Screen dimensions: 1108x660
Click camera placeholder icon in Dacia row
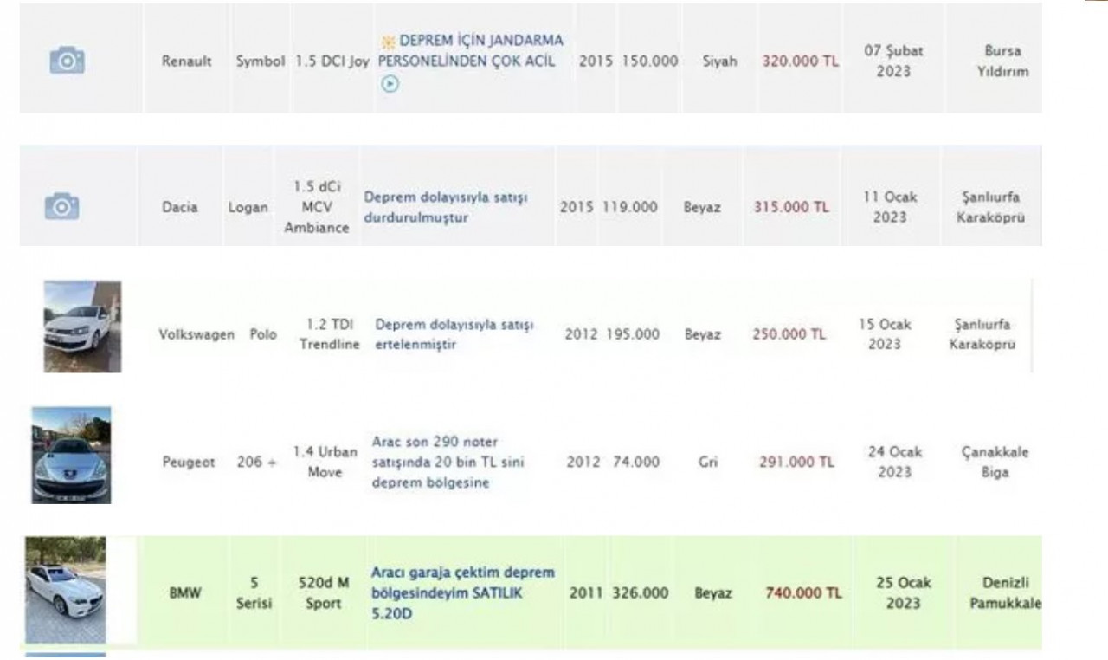[x=61, y=206]
